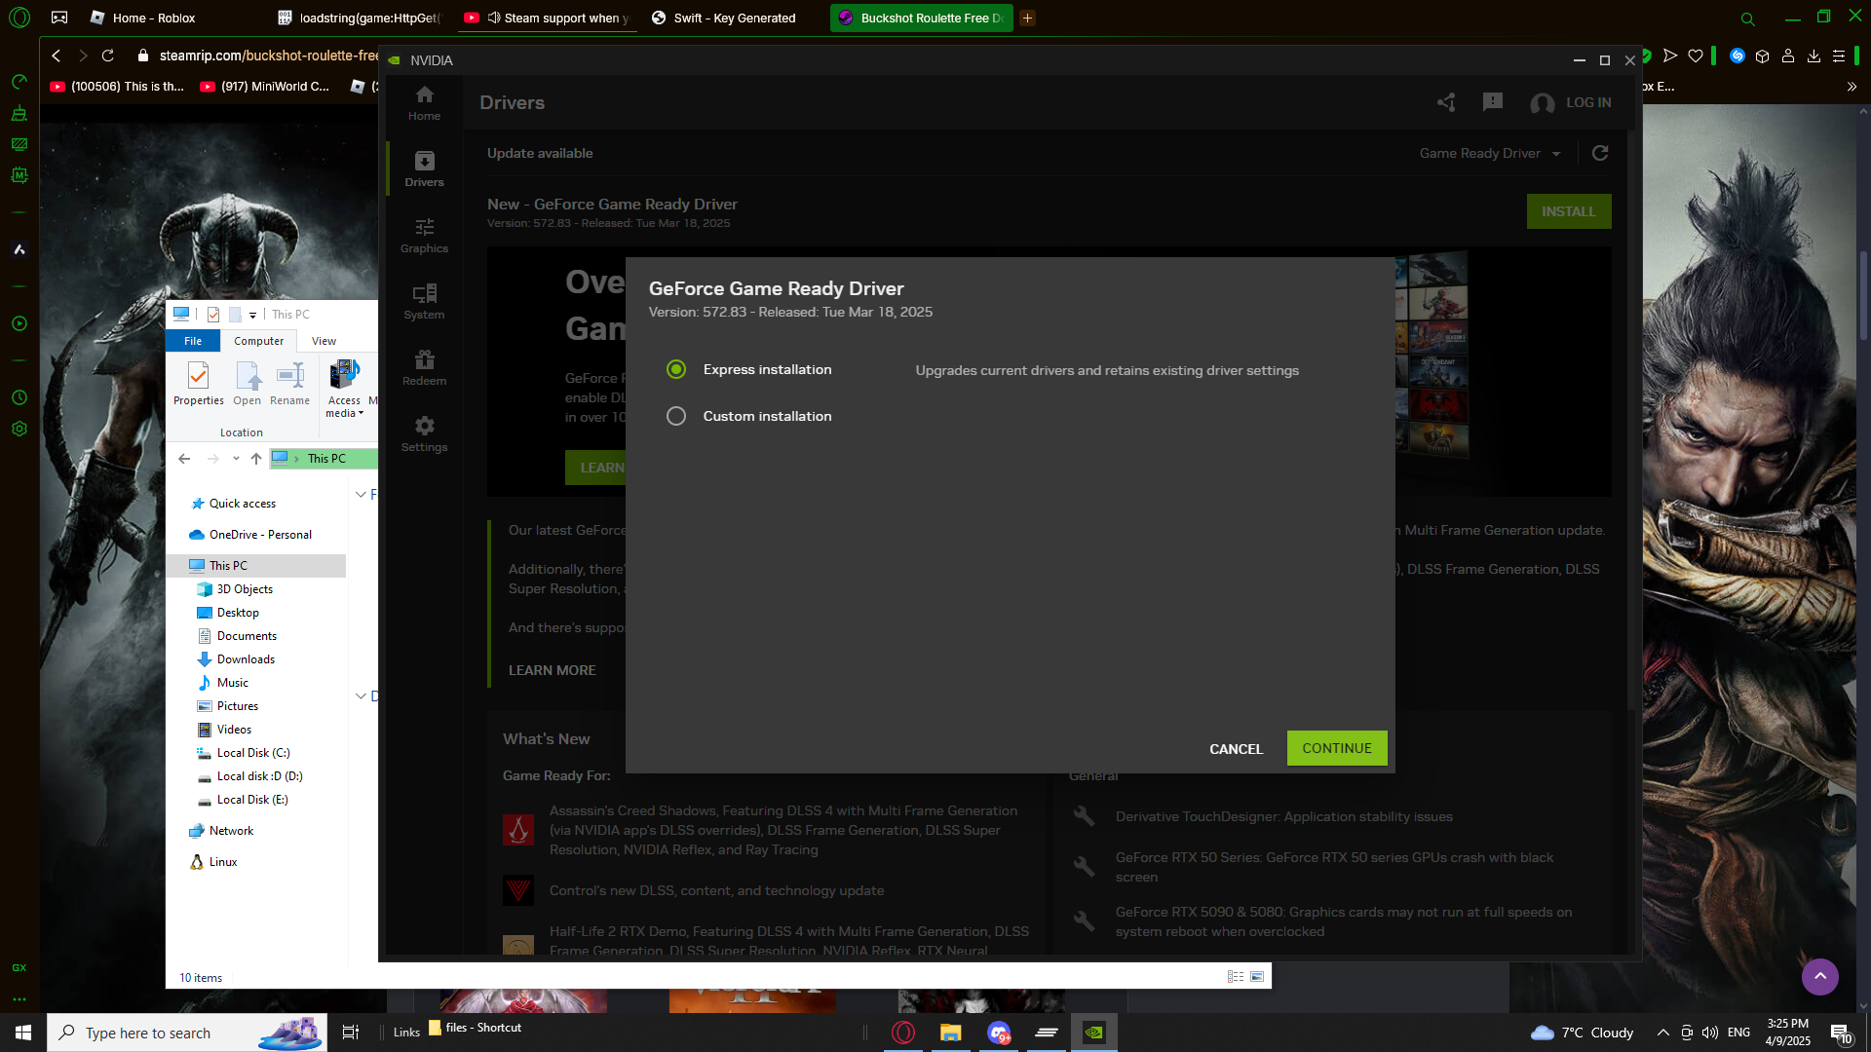
Task: Select Network in navigation pane
Action: (231, 831)
